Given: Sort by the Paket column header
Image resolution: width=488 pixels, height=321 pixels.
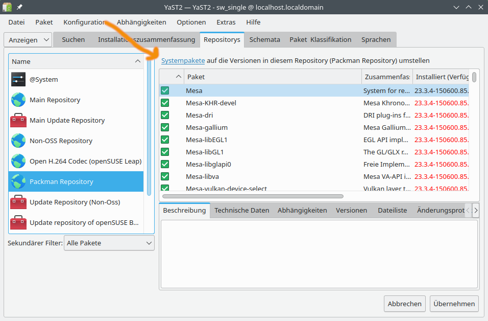Looking at the screenshot, I should pos(272,77).
